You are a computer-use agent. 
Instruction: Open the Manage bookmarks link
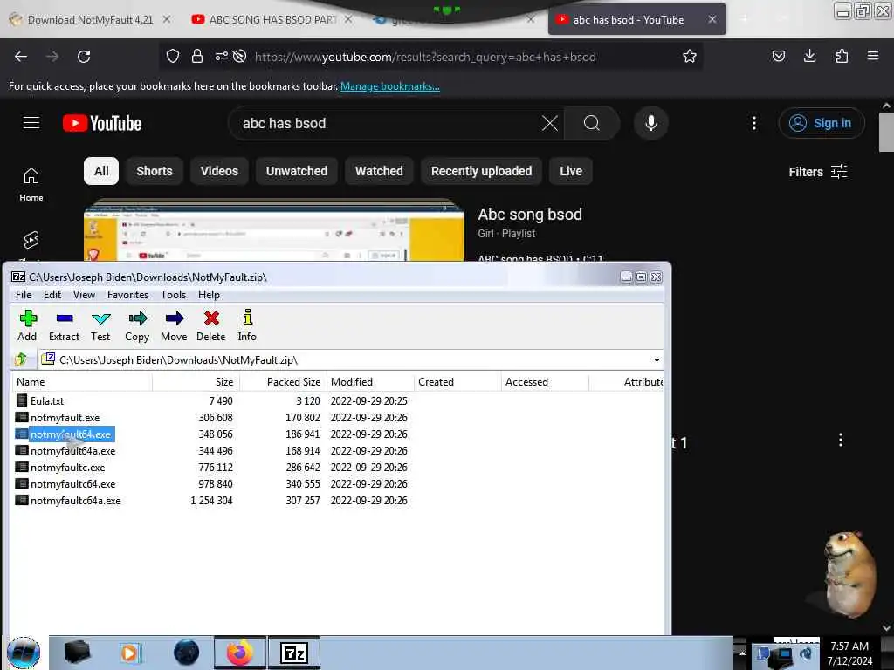pos(390,86)
